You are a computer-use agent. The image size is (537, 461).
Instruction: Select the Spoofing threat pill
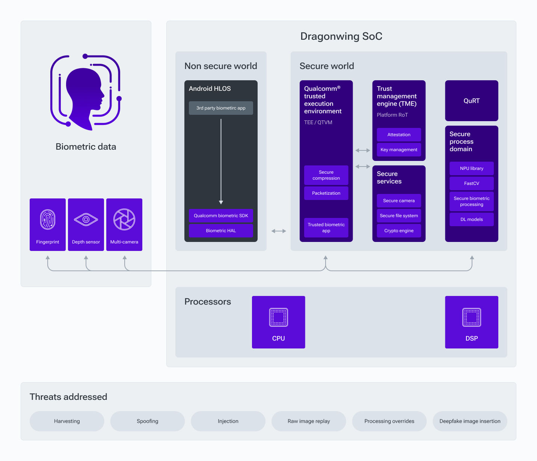[x=148, y=421]
